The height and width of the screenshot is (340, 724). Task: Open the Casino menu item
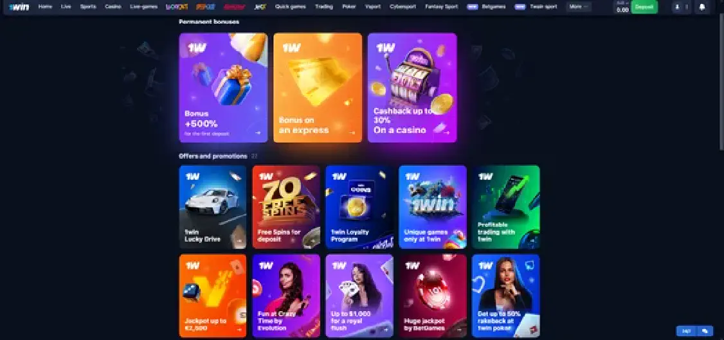tap(113, 7)
